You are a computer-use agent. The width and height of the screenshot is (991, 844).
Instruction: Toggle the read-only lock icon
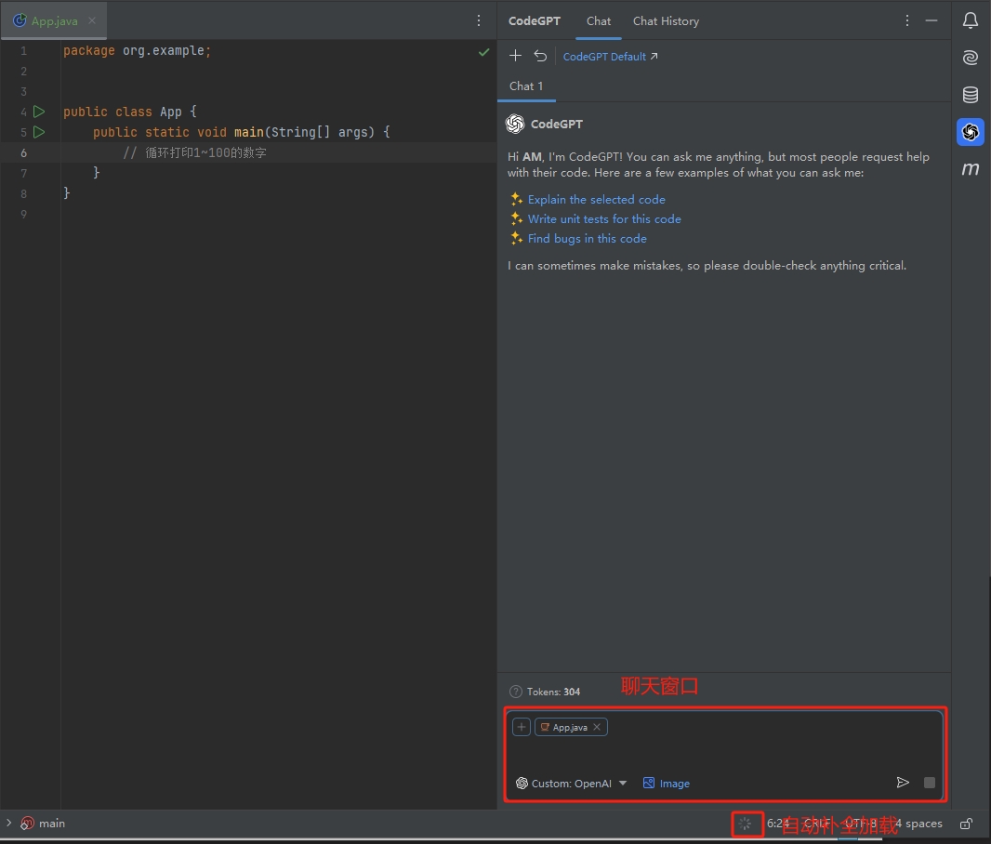966,824
